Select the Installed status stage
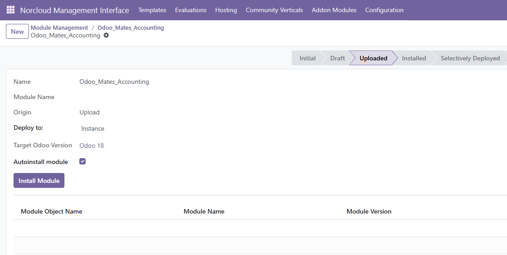 coord(414,58)
